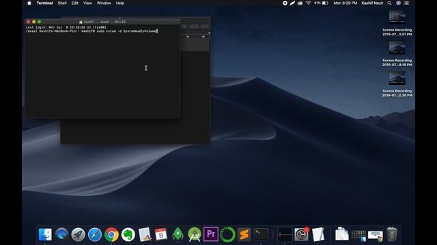437x245 pixels.
Task: Select Screen Recording ending 5.01 PM file
Action: click(x=397, y=23)
